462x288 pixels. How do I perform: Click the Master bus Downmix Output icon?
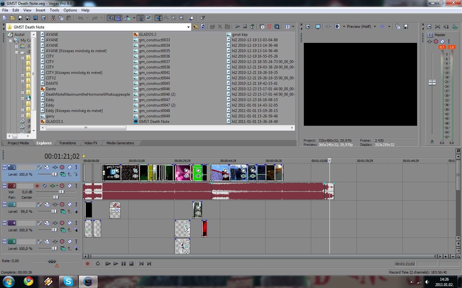(438, 27)
